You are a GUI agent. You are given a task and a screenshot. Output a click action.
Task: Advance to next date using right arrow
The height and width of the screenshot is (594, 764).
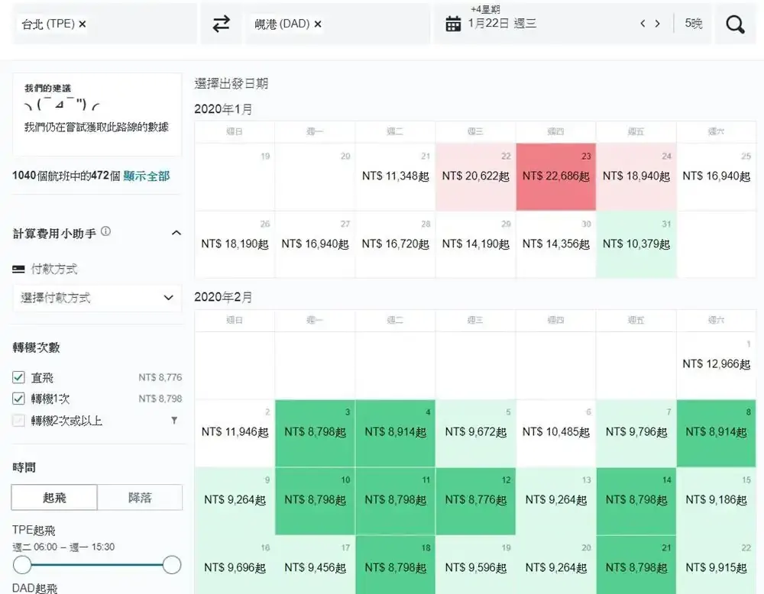point(657,24)
